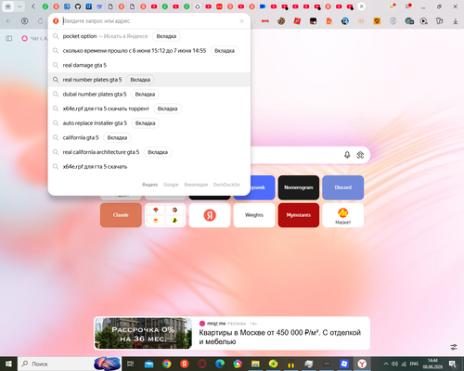
Task: Search with DuckDuckGo engine link
Action: pos(226,185)
